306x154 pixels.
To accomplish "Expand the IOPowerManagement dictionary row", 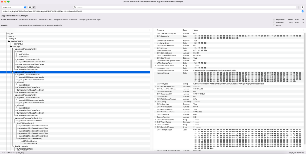I will (155, 86).
